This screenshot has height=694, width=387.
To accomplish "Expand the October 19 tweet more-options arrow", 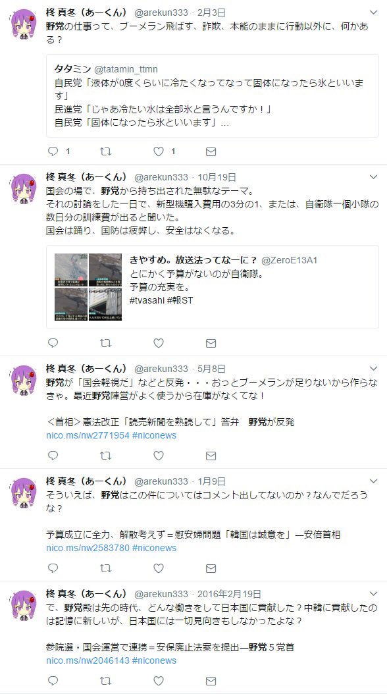I will point(373,177).
